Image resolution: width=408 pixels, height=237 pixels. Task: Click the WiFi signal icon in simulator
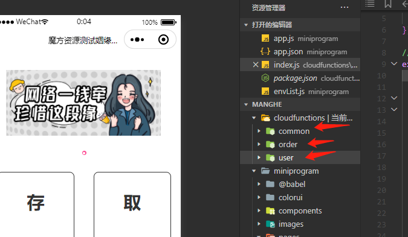point(45,22)
